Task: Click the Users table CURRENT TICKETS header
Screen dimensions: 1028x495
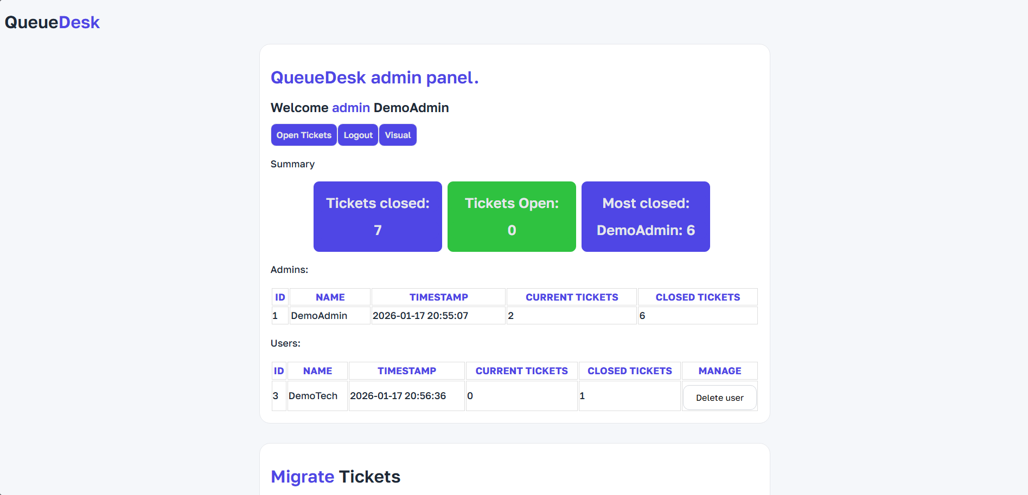Action: (521, 371)
